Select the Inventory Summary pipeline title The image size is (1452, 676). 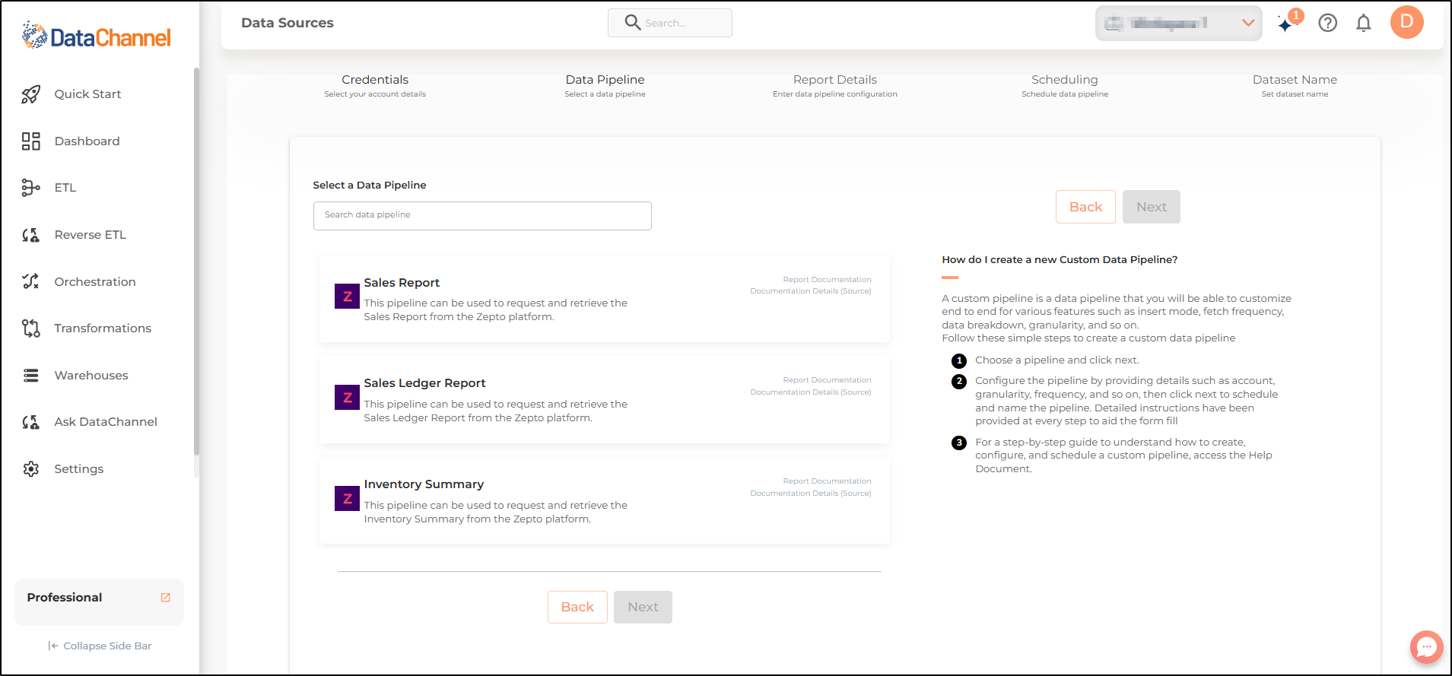coord(424,484)
